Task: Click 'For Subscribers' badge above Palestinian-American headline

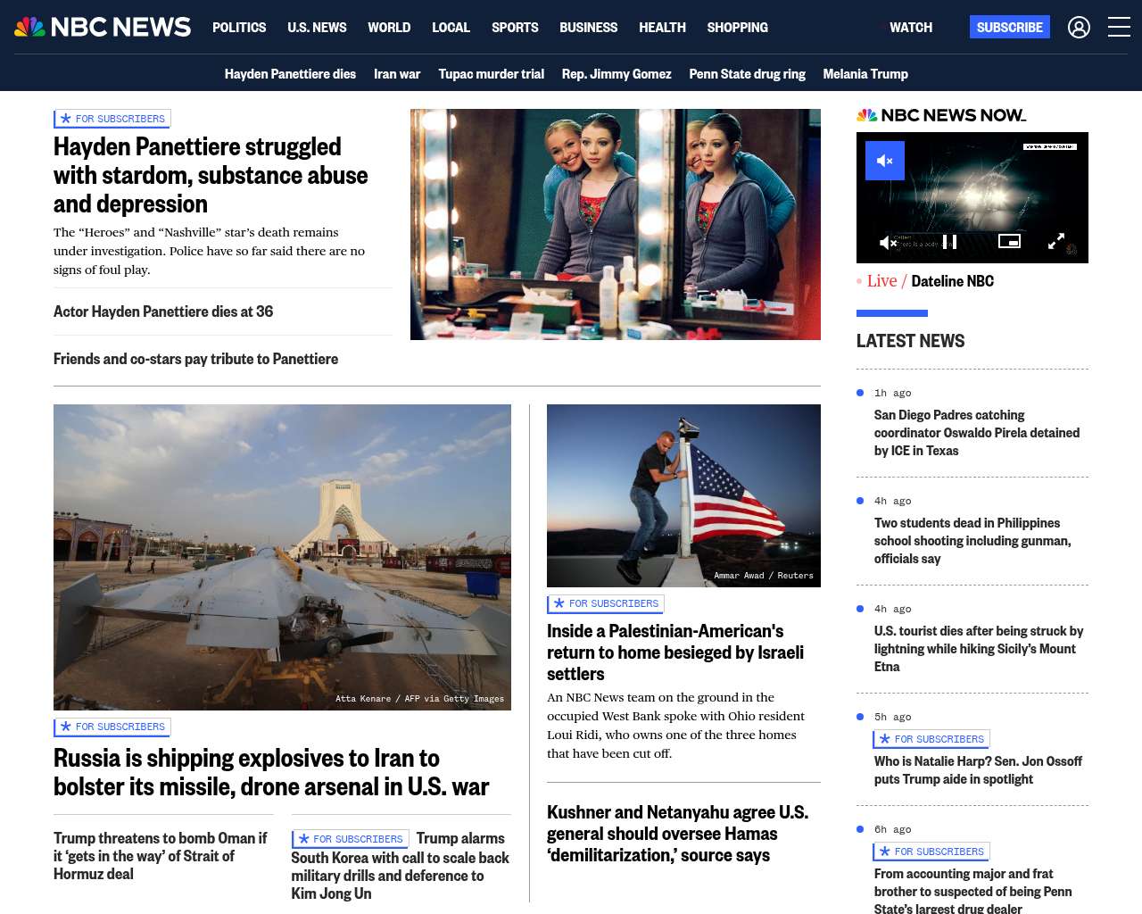Action: coord(606,603)
